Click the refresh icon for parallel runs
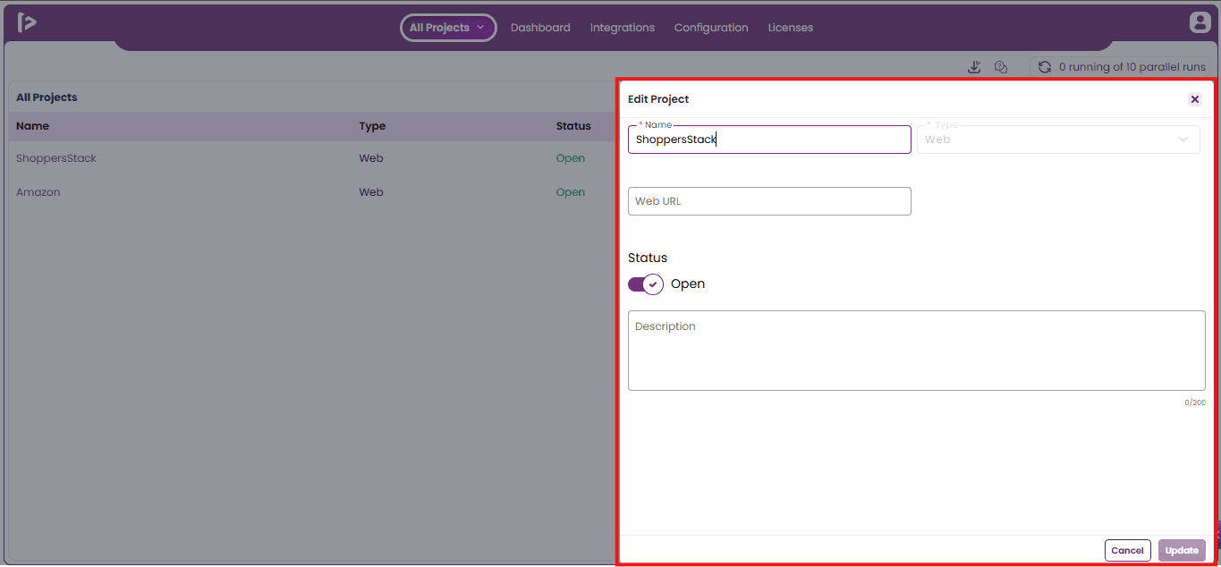The width and height of the screenshot is (1221, 567). [1044, 67]
